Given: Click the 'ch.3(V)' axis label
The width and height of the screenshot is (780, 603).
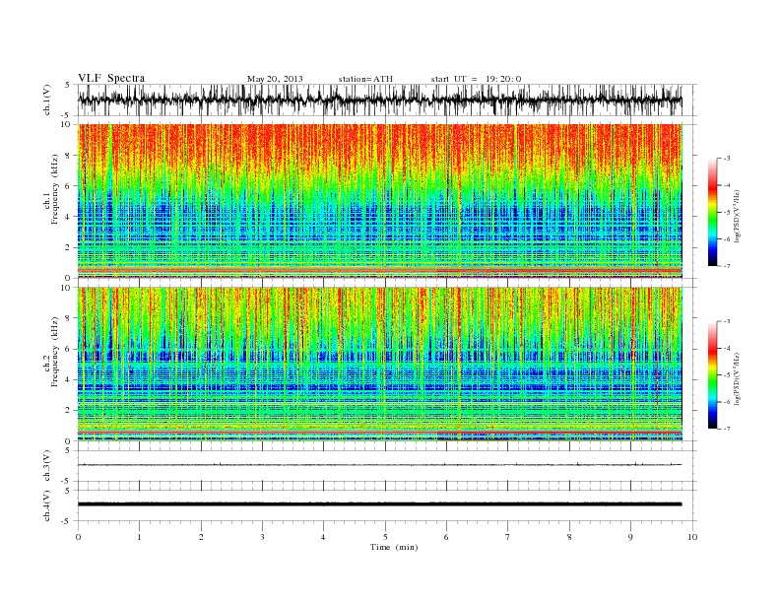Looking at the screenshot, I should (47, 466).
